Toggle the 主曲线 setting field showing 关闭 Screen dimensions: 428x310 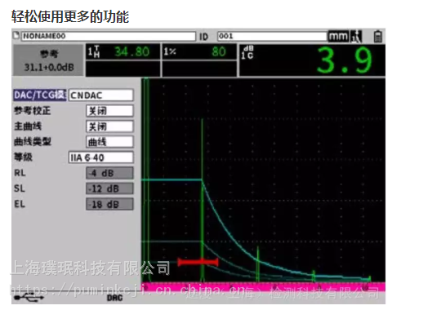tap(109, 126)
